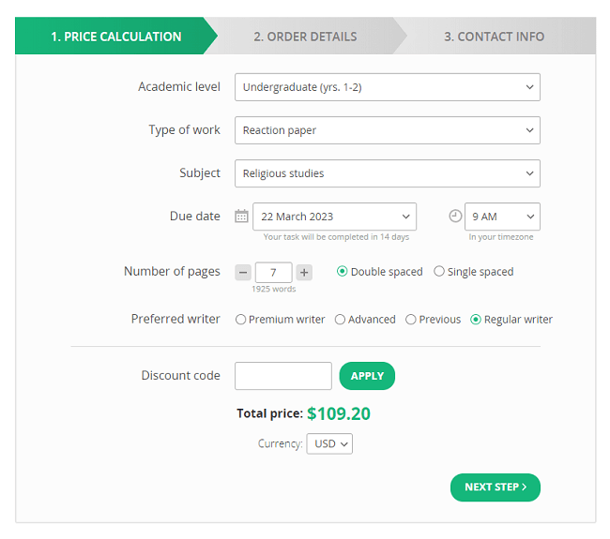Open the due date dropdown
The image size is (610, 539).
(x=334, y=217)
